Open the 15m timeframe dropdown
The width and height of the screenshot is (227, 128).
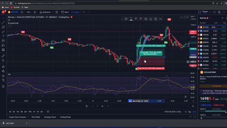[x=28, y=12]
